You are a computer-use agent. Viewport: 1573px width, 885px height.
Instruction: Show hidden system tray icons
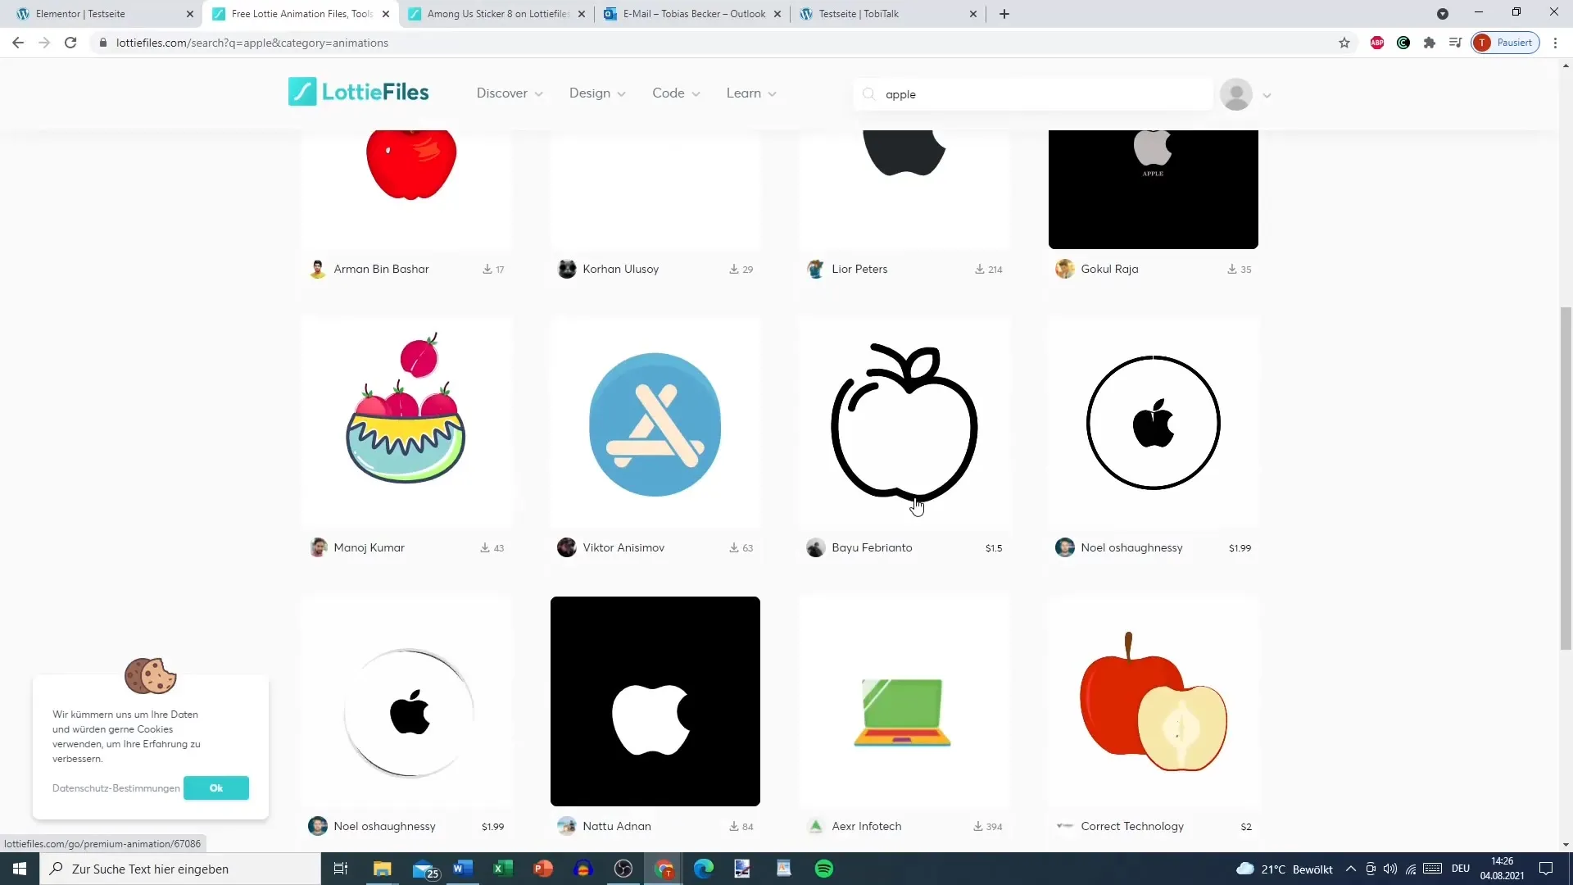1351,869
